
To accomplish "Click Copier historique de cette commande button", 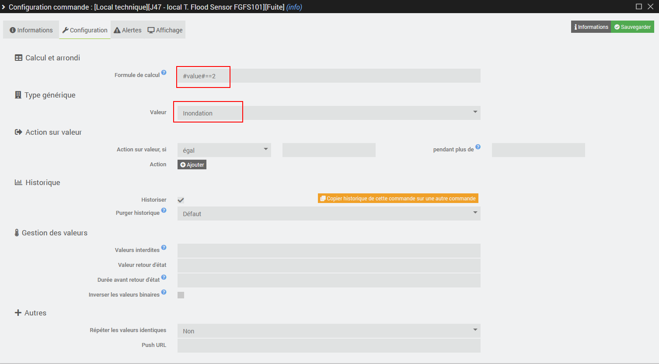I will tap(398, 199).
